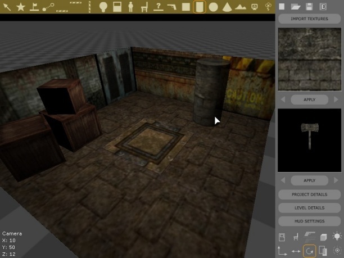Image resolution: width=344 pixels, height=258 pixels.
Task: Select the axis move gizmo tool
Action: (282, 251)
